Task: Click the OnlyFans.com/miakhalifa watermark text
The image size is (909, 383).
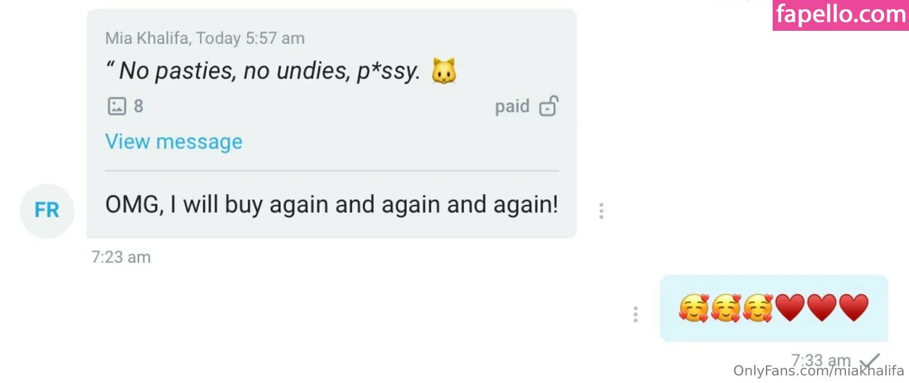Action: tap(818, 371)
